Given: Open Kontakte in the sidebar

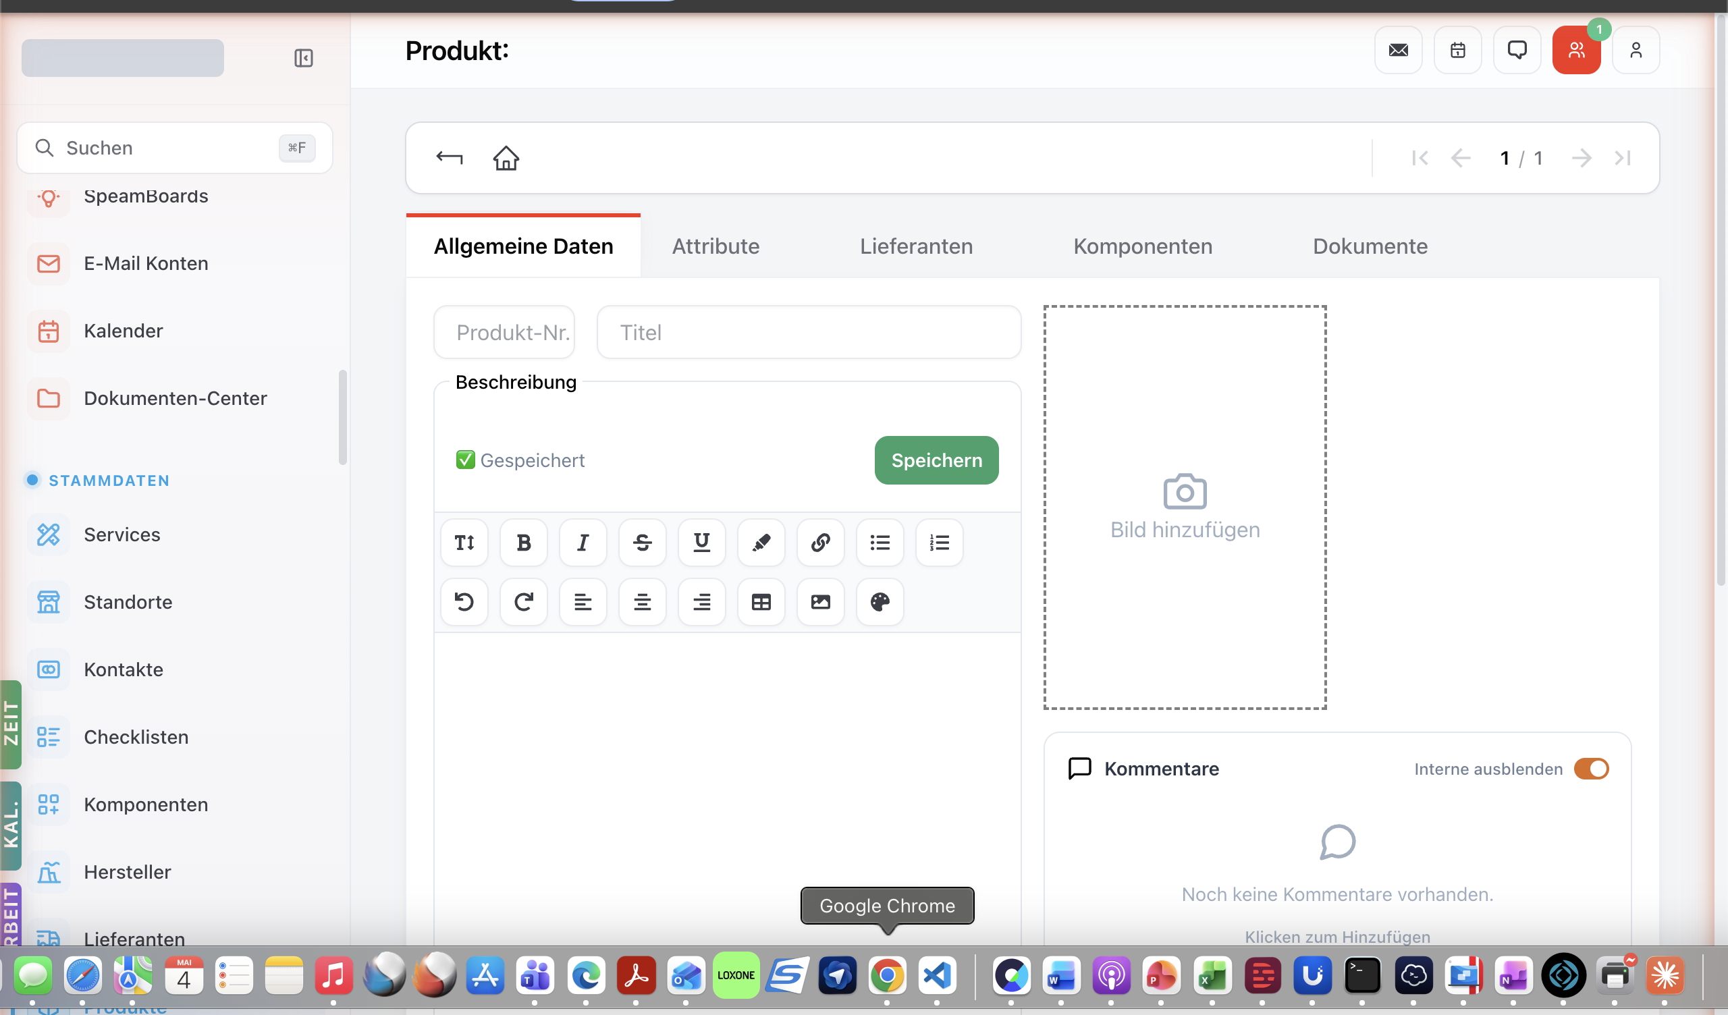Looking at the screenshot, I should (x=124, y=669).
